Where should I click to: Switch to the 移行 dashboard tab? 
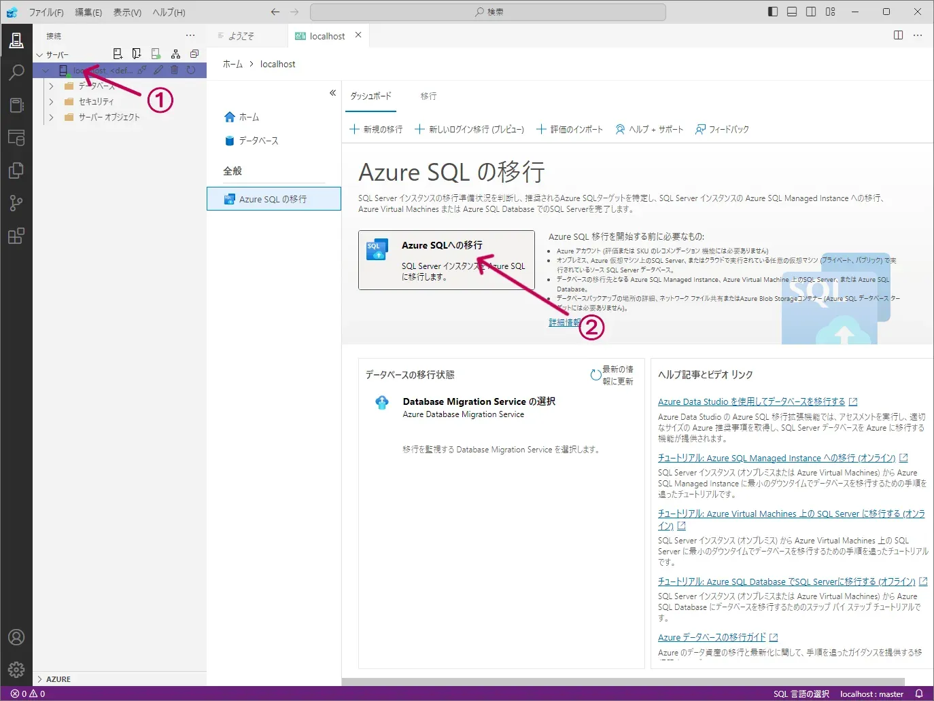coord(428,96)
